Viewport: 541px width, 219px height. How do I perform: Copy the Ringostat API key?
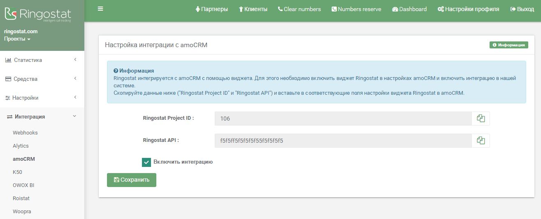coord(481,141)
